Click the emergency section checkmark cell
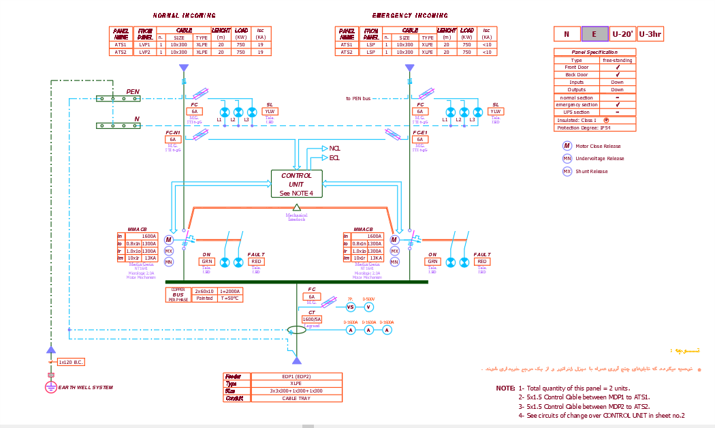This screenshot has width=715, height=428. [618, 104]
